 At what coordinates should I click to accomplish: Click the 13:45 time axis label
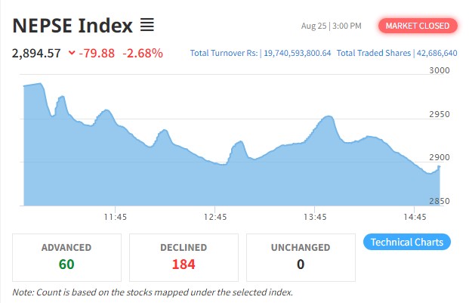click(x=315, y=217)
